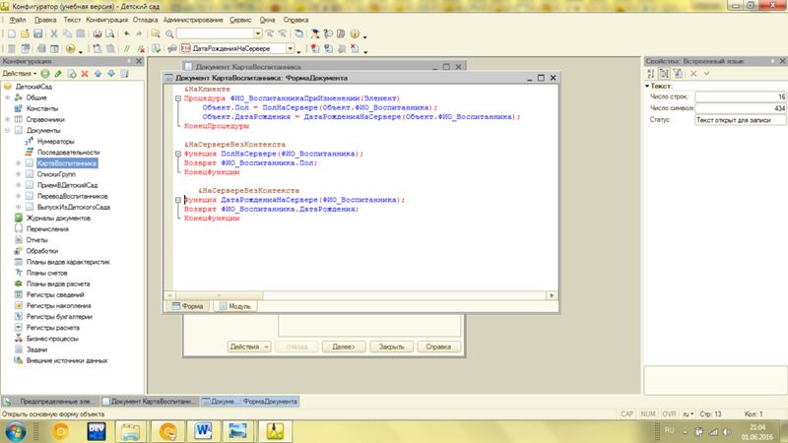Click the volume speaker tray icon
The width and height of the screenshot is (788, 443).
pos(727,432)
